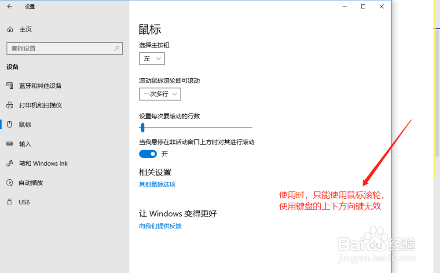Click the 设备 section heading
This screenshot has height=273, width=440.
[12, 67]
